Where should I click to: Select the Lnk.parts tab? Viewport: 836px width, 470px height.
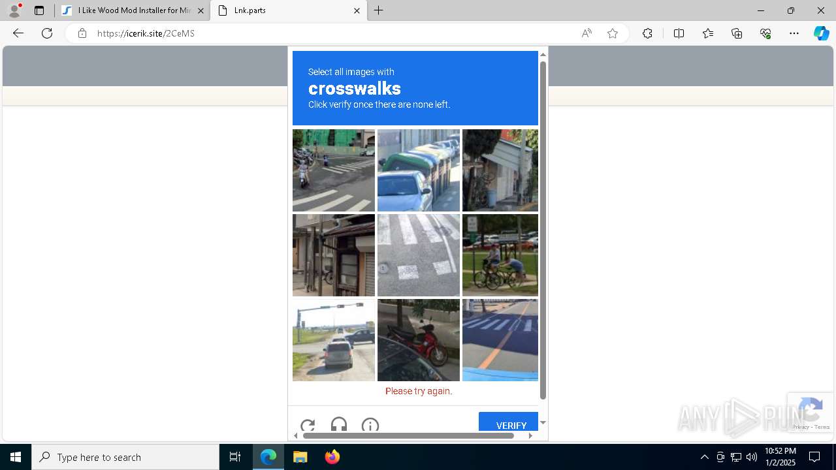288,10
